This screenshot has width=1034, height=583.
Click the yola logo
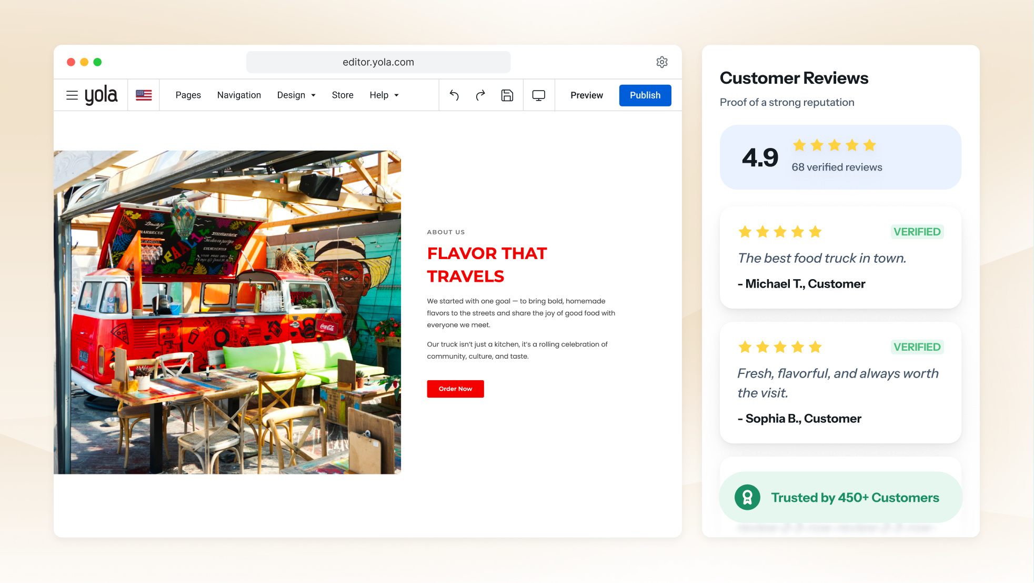101,95
